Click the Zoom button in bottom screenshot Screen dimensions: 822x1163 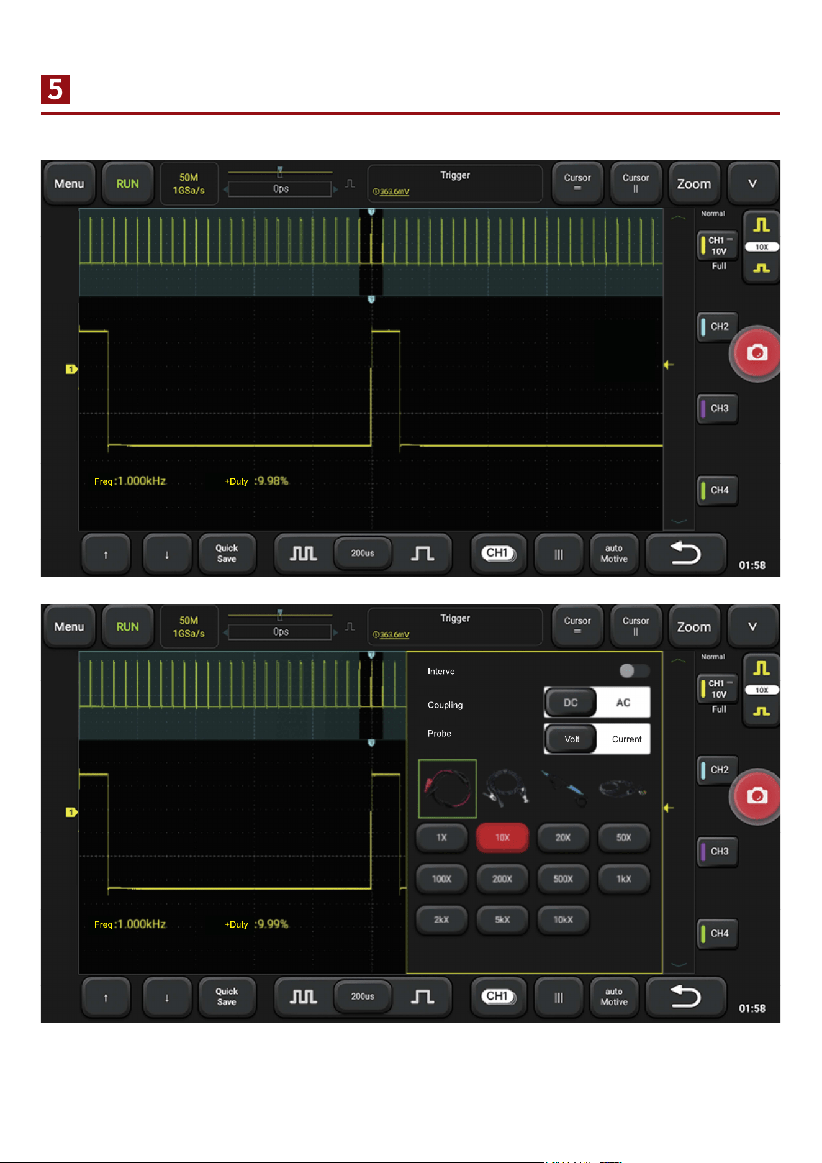tap(694, 627)
